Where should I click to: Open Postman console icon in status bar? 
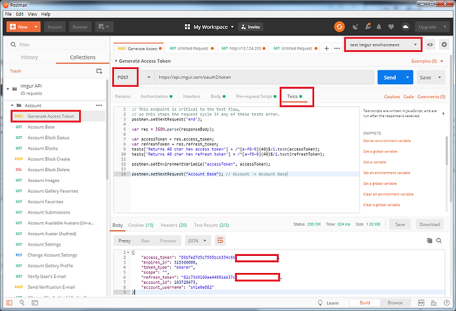tap(35, 303)
